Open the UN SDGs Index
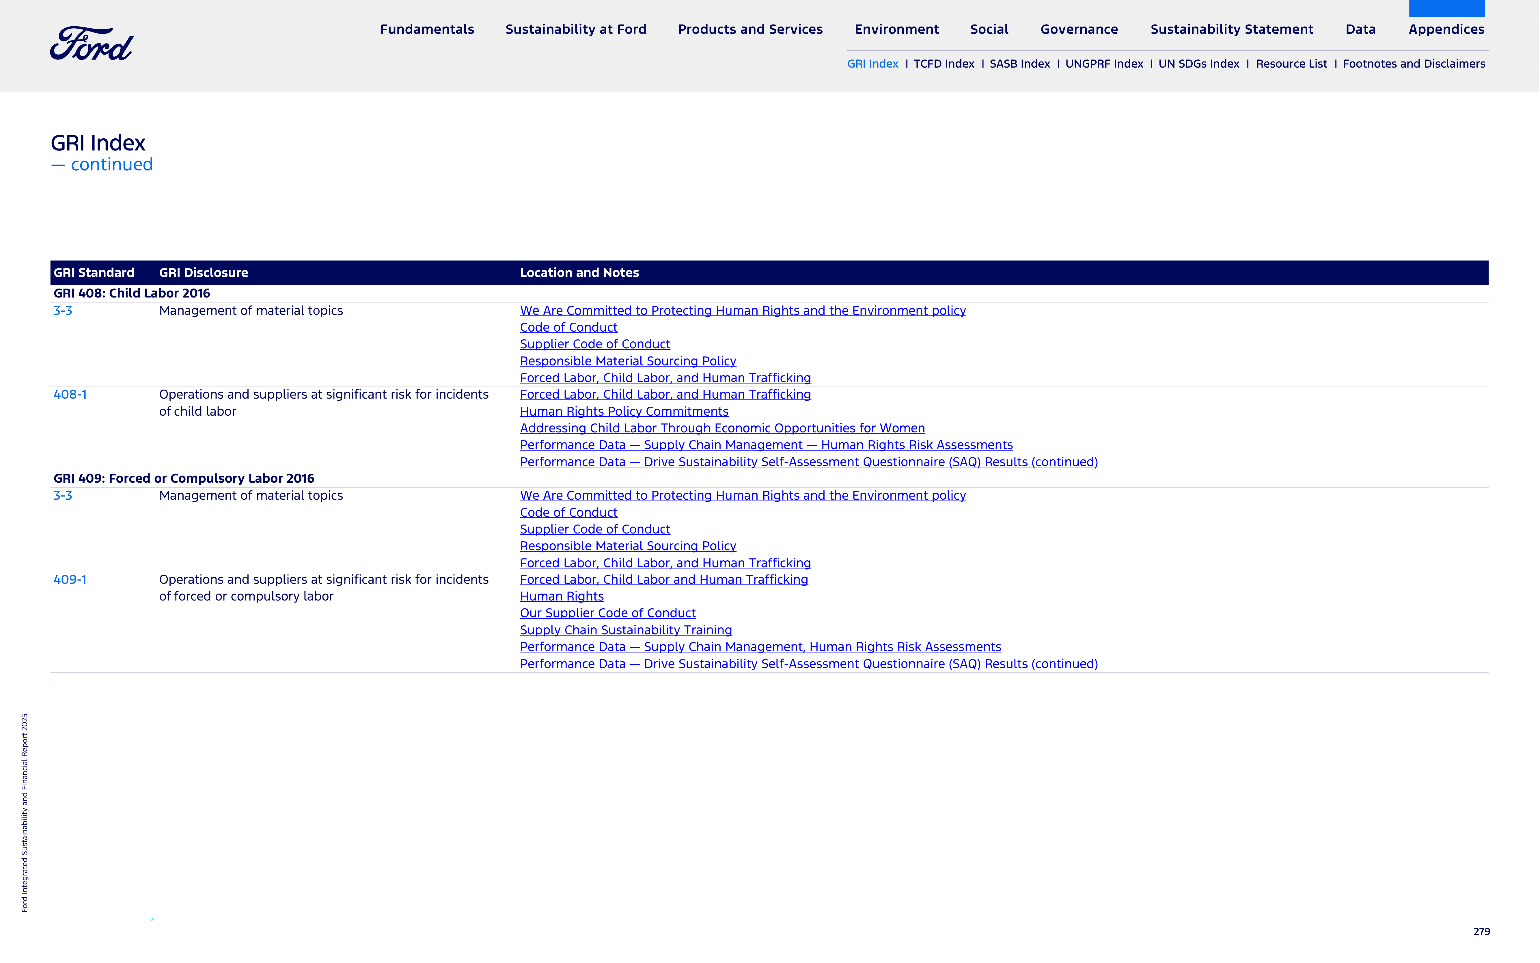The height and width of the screenshot is (963, 1540). 1199,64
